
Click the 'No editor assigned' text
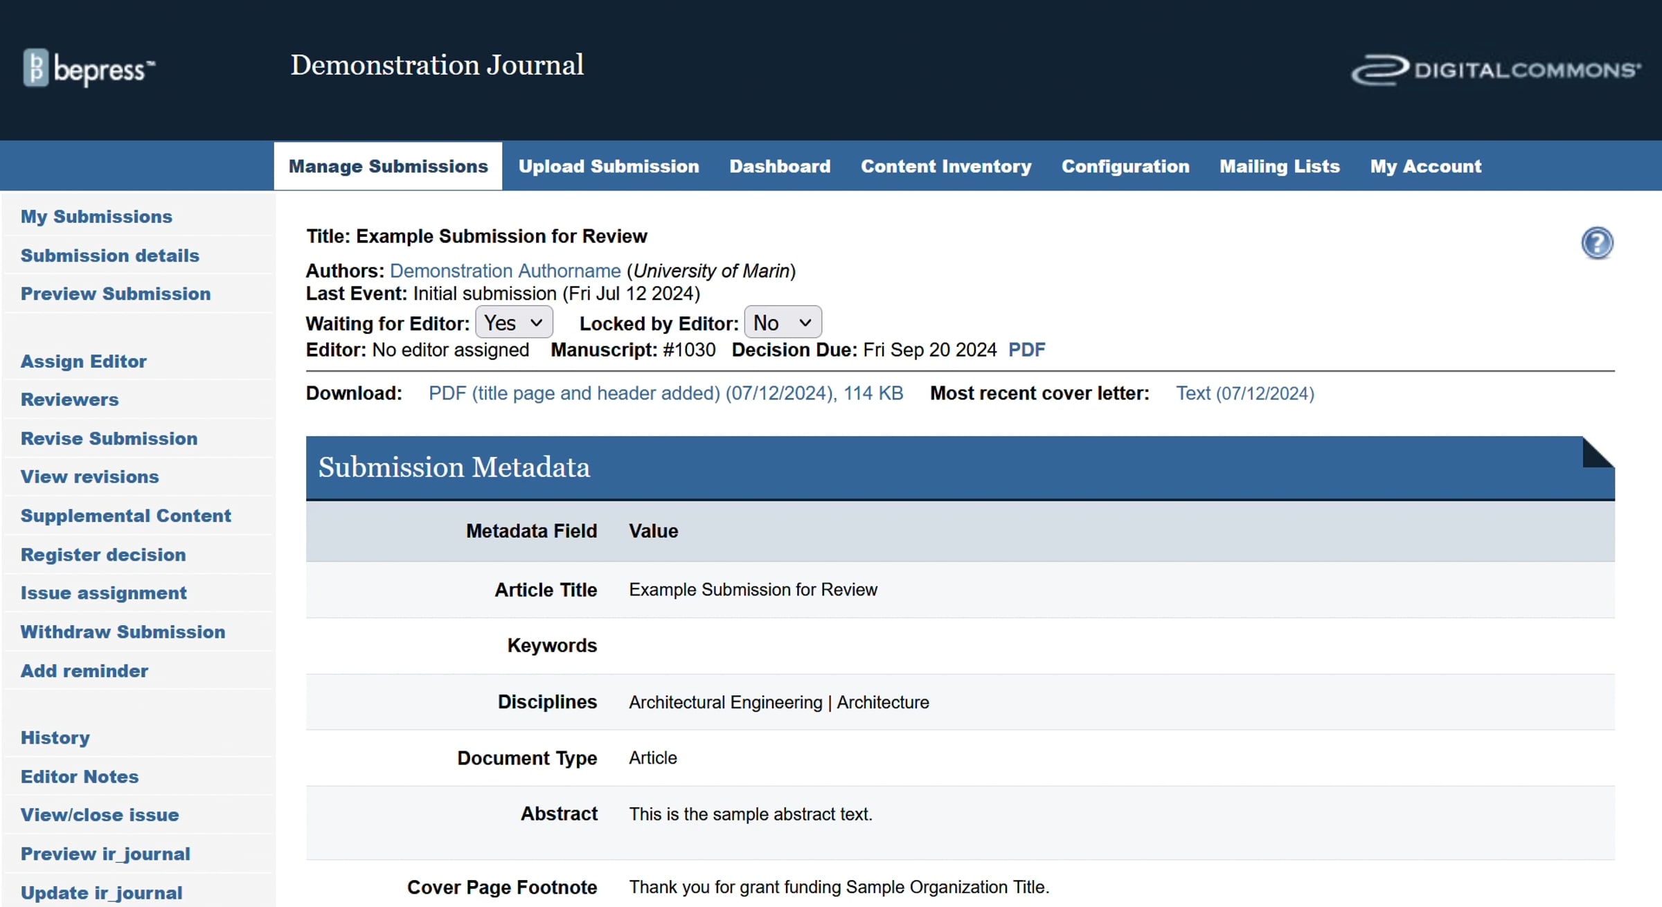tap(451, 350)
